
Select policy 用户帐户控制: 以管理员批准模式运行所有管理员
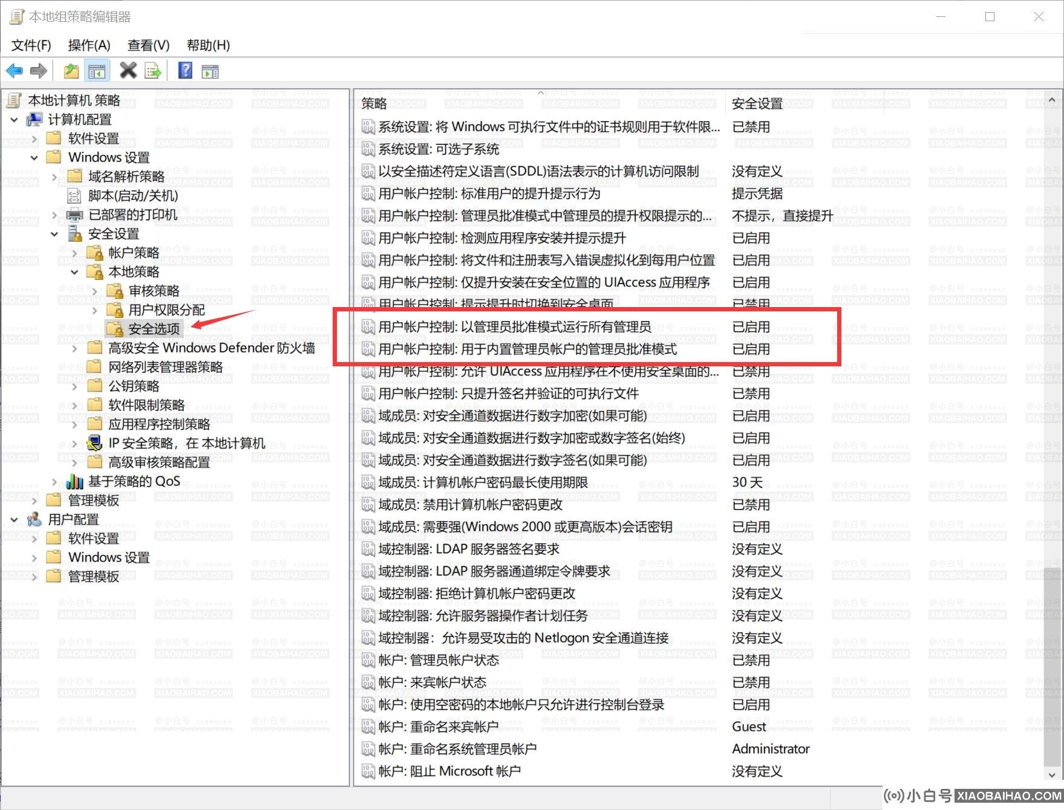pos(515,327)
